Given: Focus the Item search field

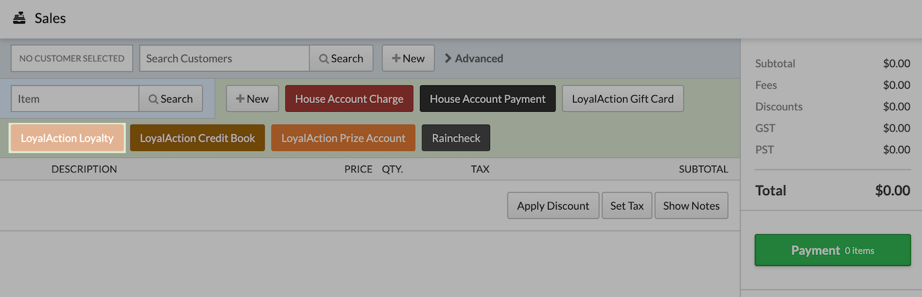Looking at the screenshot, I should pyautogui.click(x=75, y=99).
